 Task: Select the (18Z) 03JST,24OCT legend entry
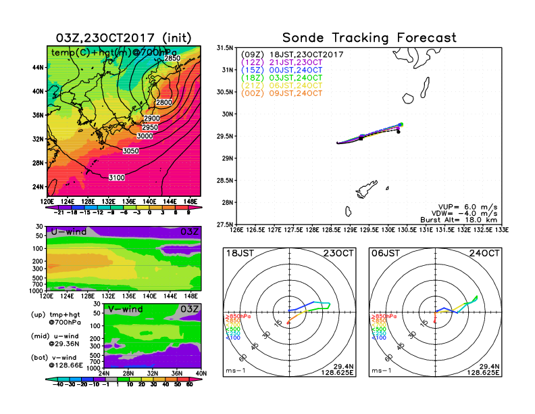(282, 78)
